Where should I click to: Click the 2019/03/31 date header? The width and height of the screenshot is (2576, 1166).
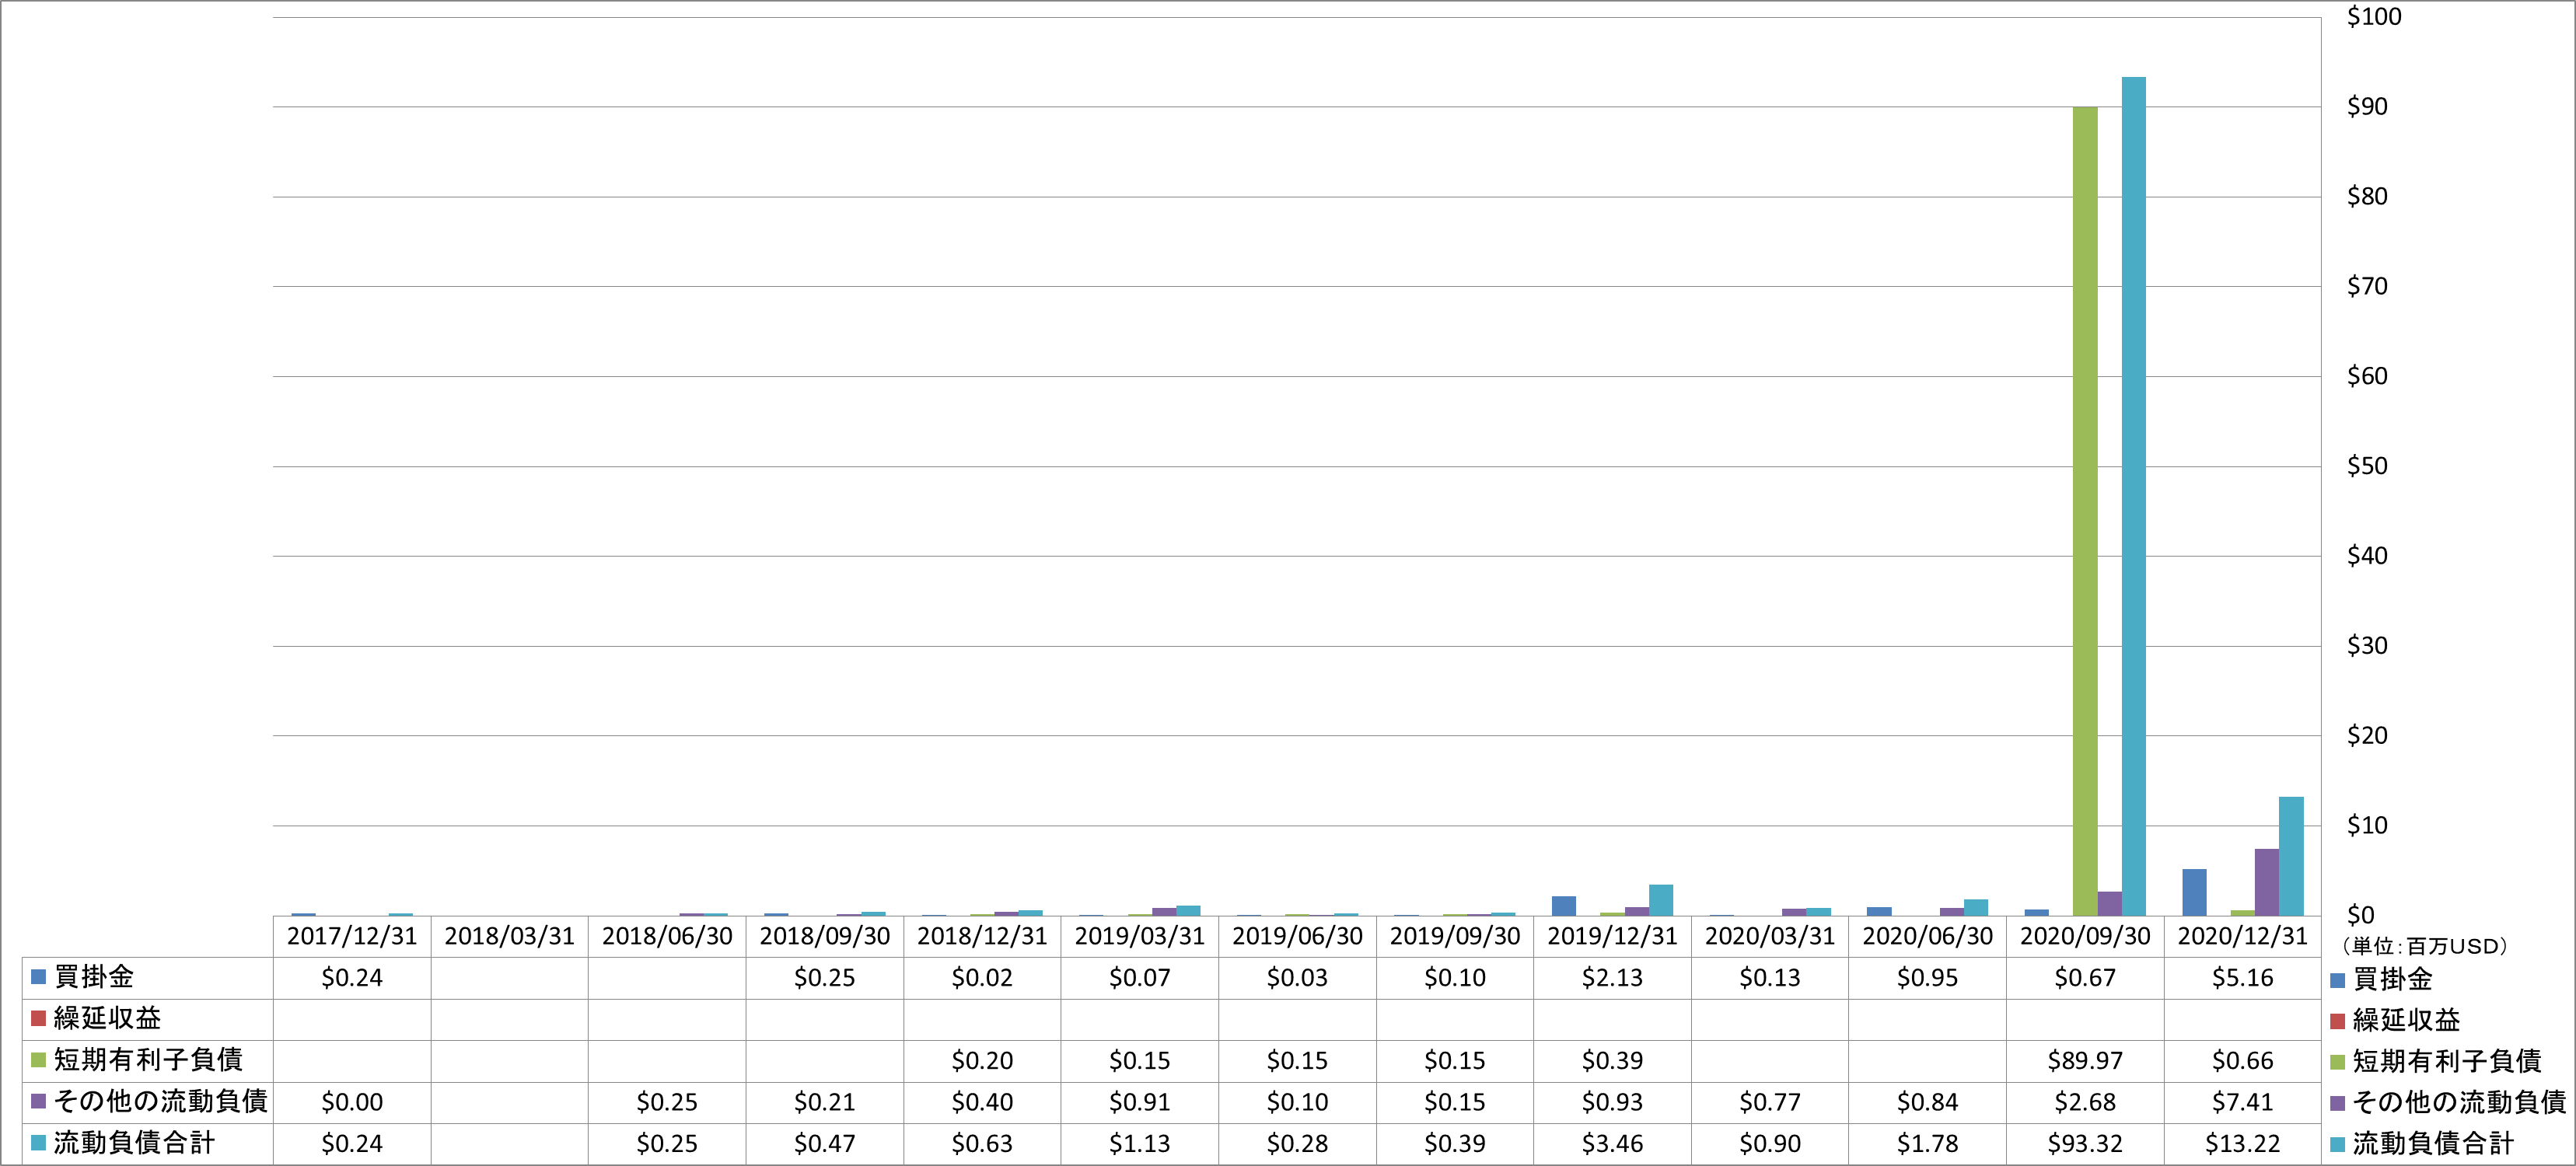1140,936
